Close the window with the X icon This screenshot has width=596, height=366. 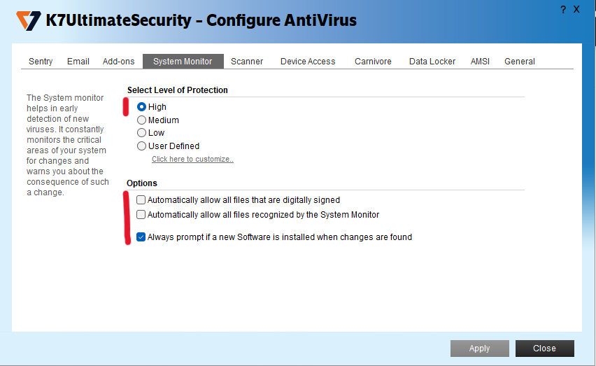coord(577,9)
